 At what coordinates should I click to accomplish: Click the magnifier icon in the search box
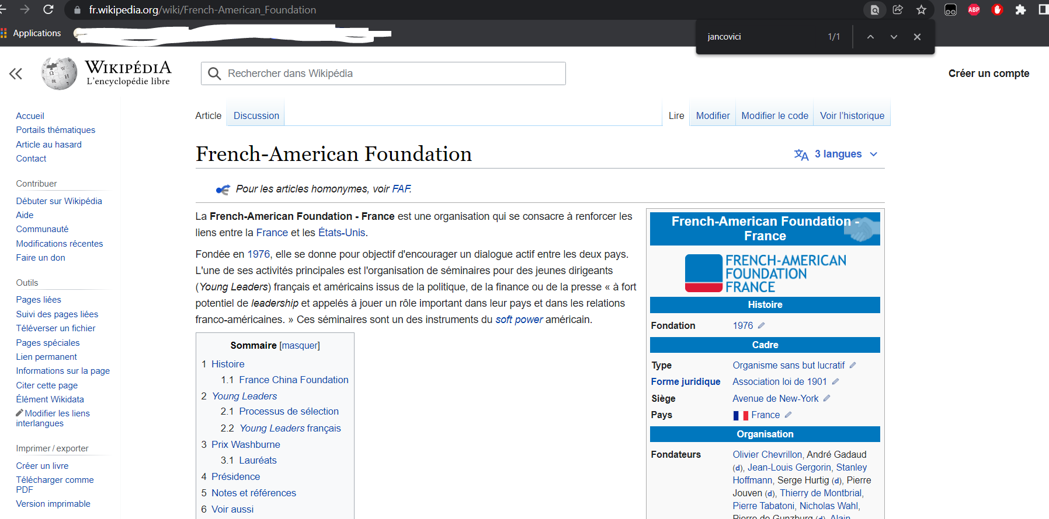pyautogui.click(x=214, y=73)
